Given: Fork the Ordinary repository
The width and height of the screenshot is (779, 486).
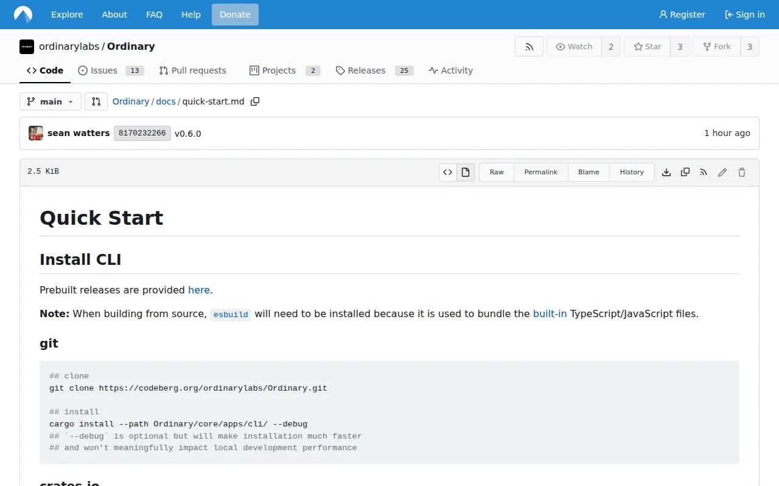Looking at the screenshot, I should tap(716, 47).
